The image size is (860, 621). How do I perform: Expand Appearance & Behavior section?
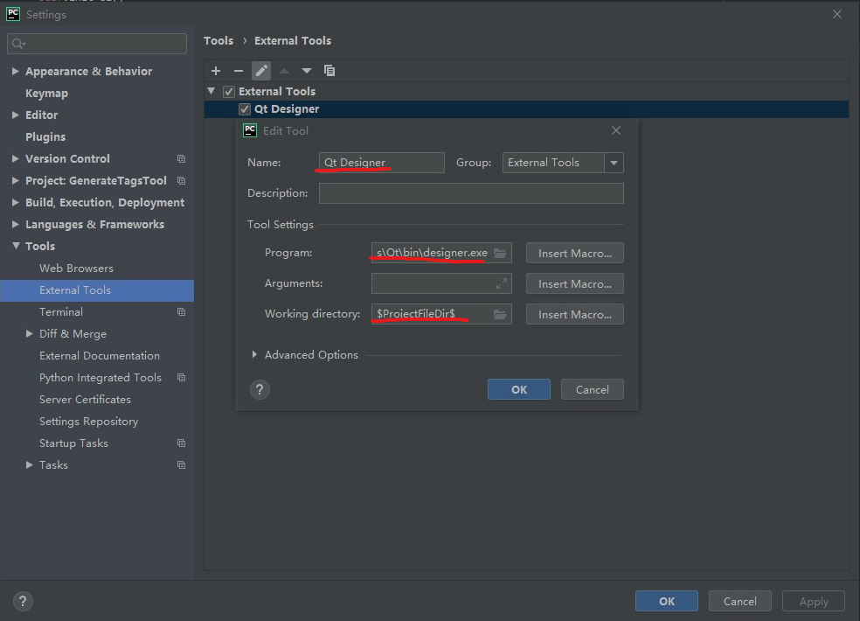(16, 72)
